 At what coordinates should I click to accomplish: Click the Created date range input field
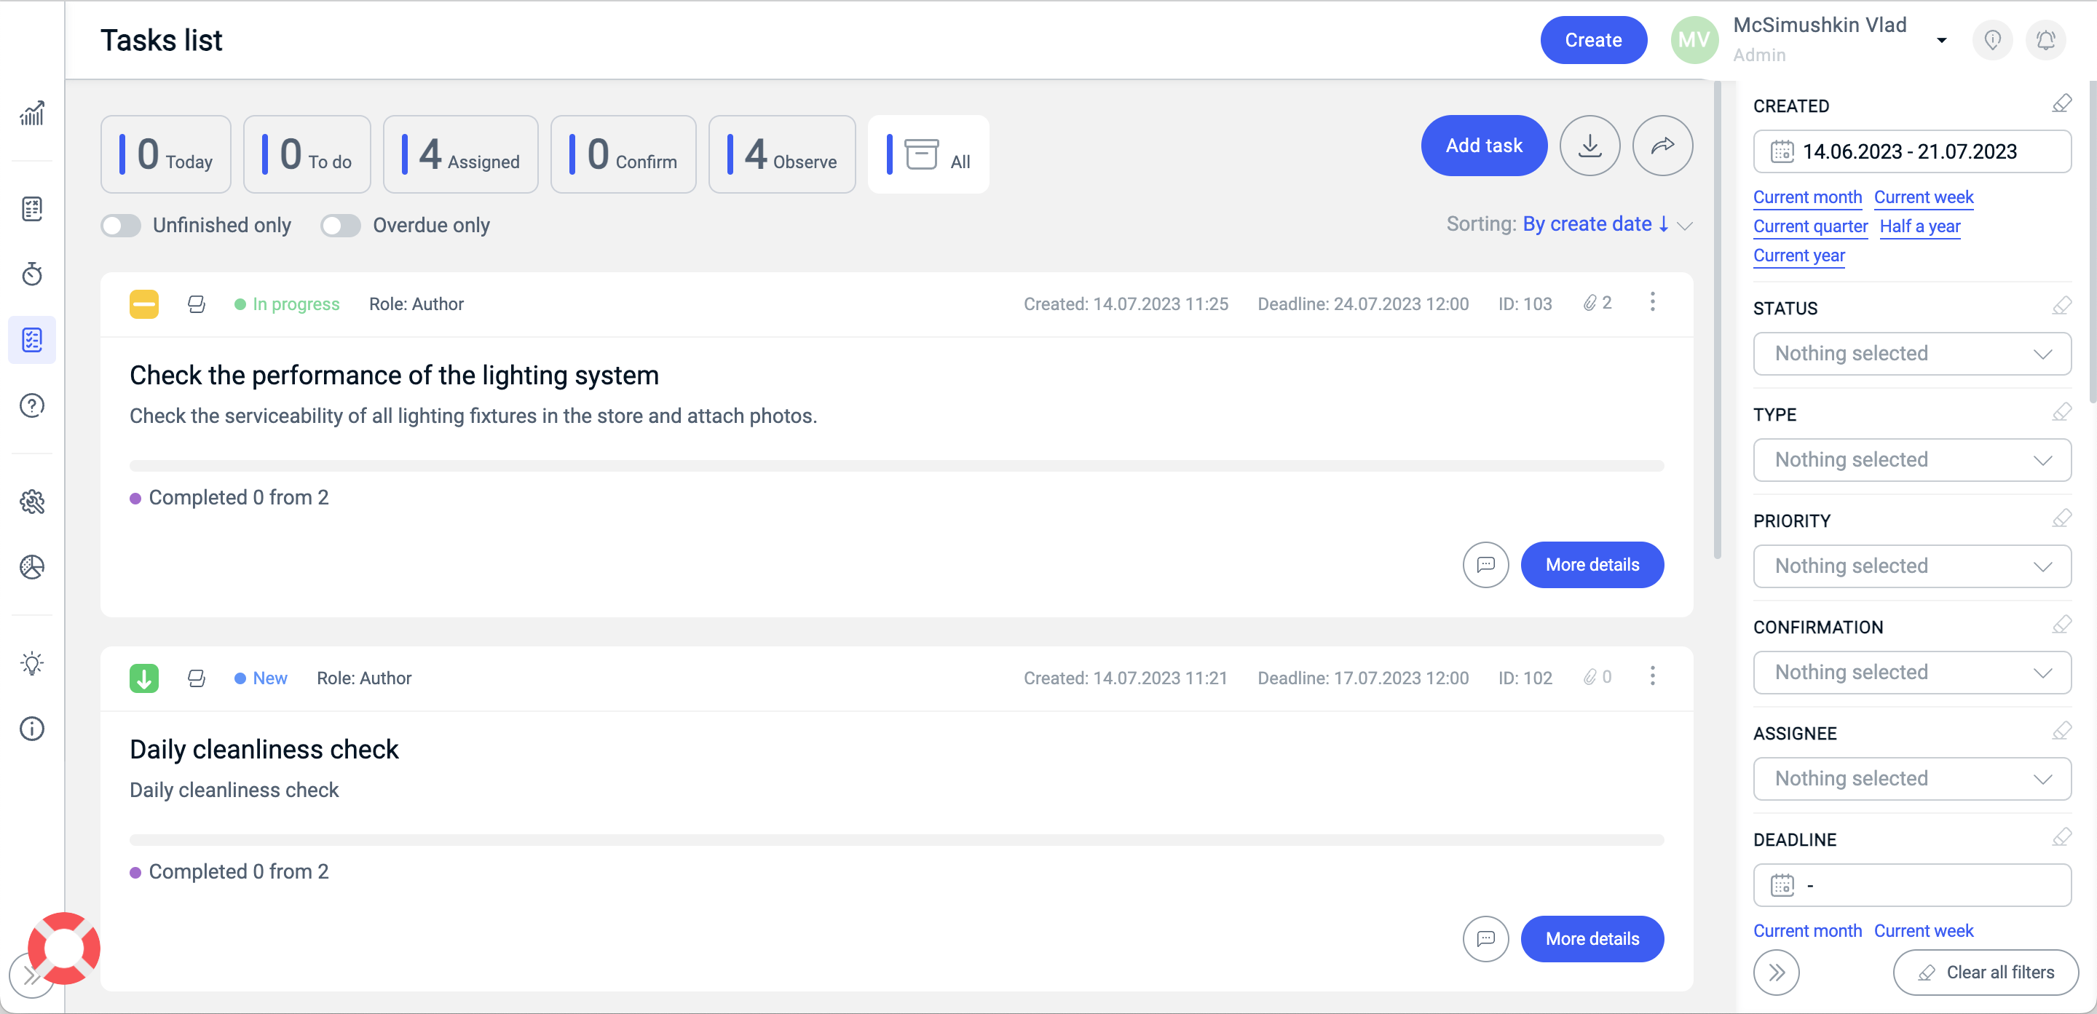1911,151
